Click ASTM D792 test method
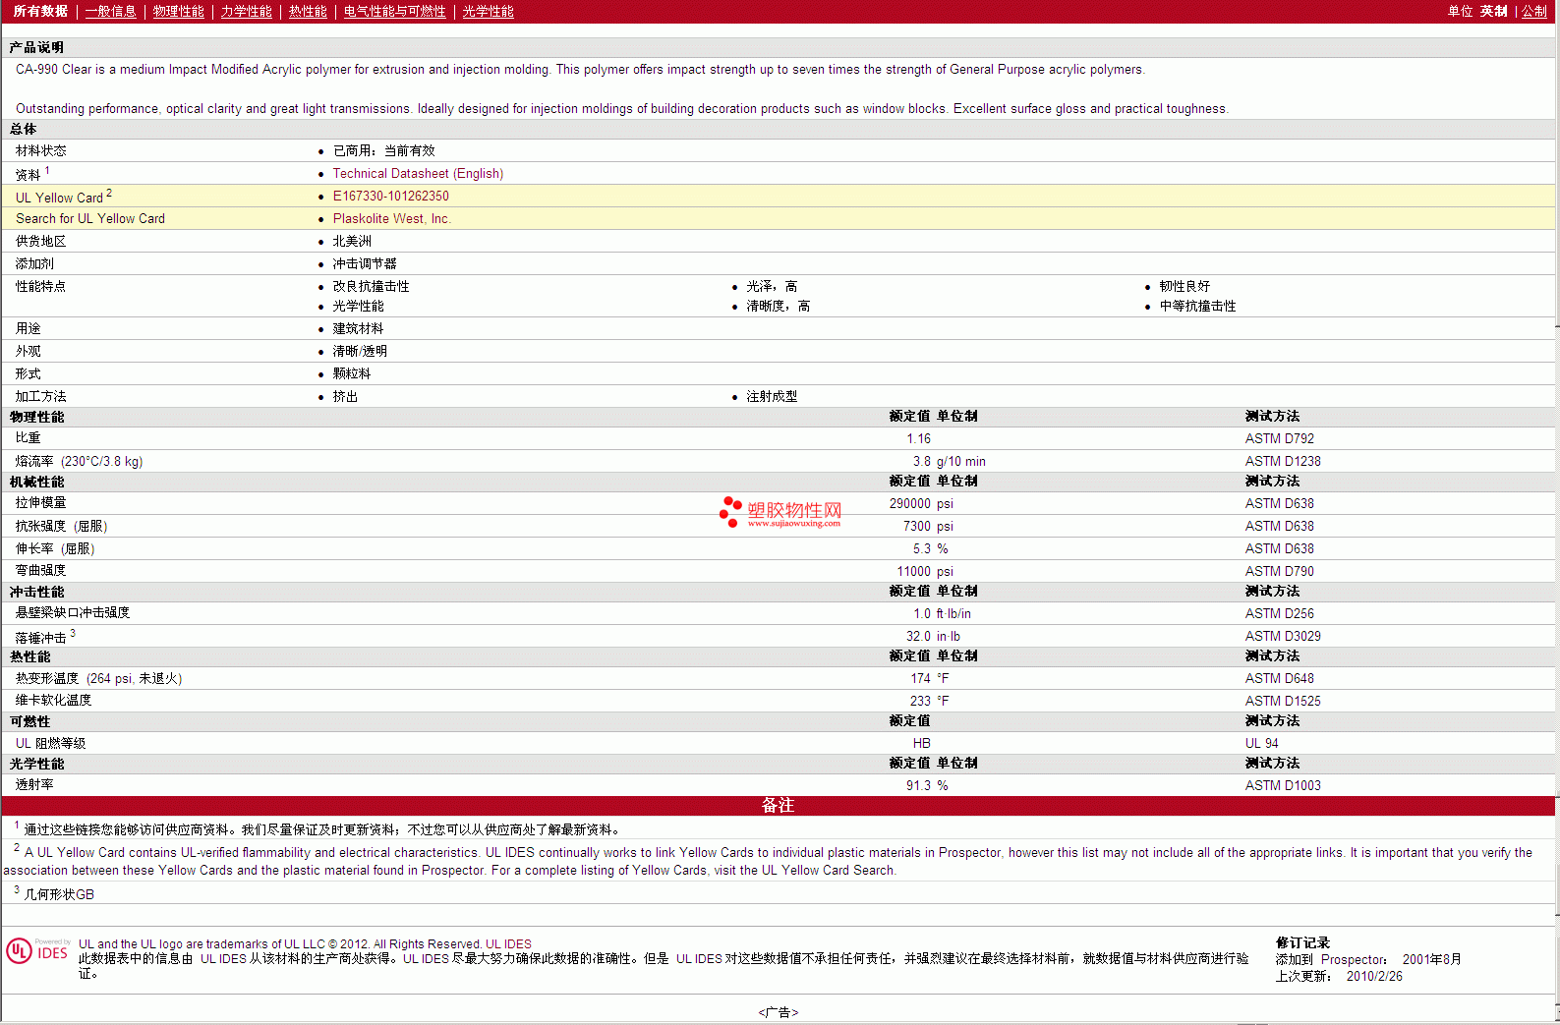Viewport: 1560px width, 1025px height. click(x=1279, y=438)
